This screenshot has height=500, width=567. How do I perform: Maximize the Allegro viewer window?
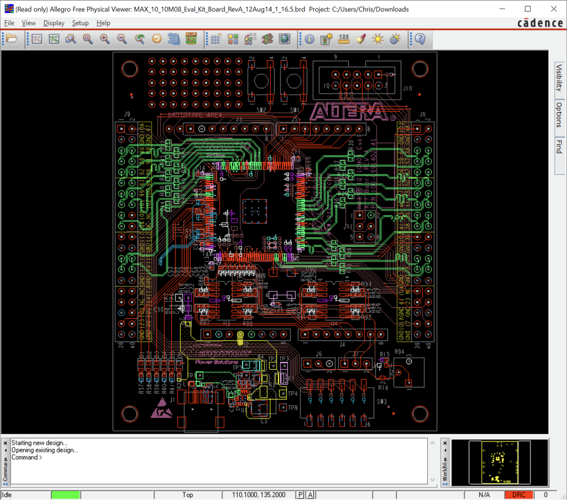tap(528, 9)
